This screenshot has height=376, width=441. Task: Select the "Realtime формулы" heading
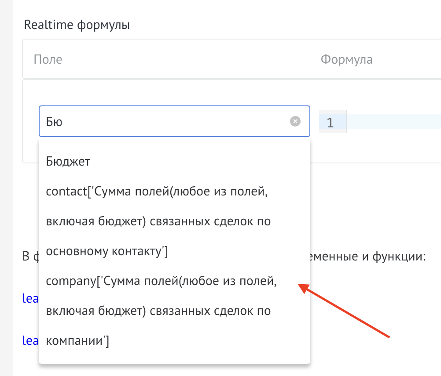(x=77, y=25)
